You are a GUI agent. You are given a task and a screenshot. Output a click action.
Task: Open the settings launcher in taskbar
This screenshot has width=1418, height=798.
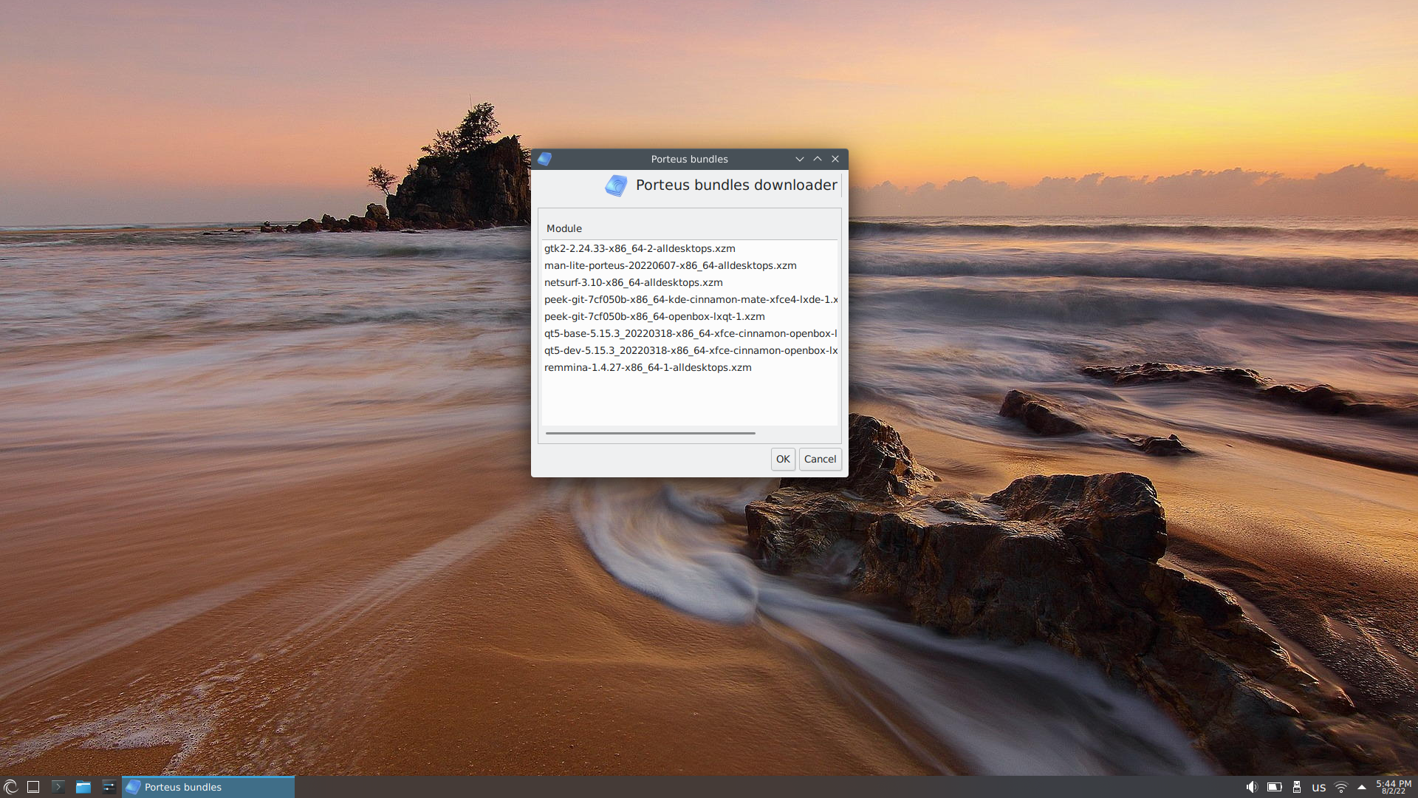pos(109,787)
